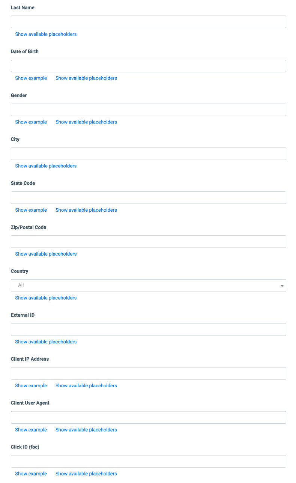The image size is (296, 483).
Task: Click into the Gender input box
Action: 149,110
